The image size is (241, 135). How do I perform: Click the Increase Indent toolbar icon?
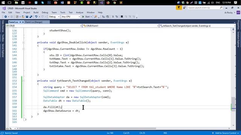[x=116, y=16]
